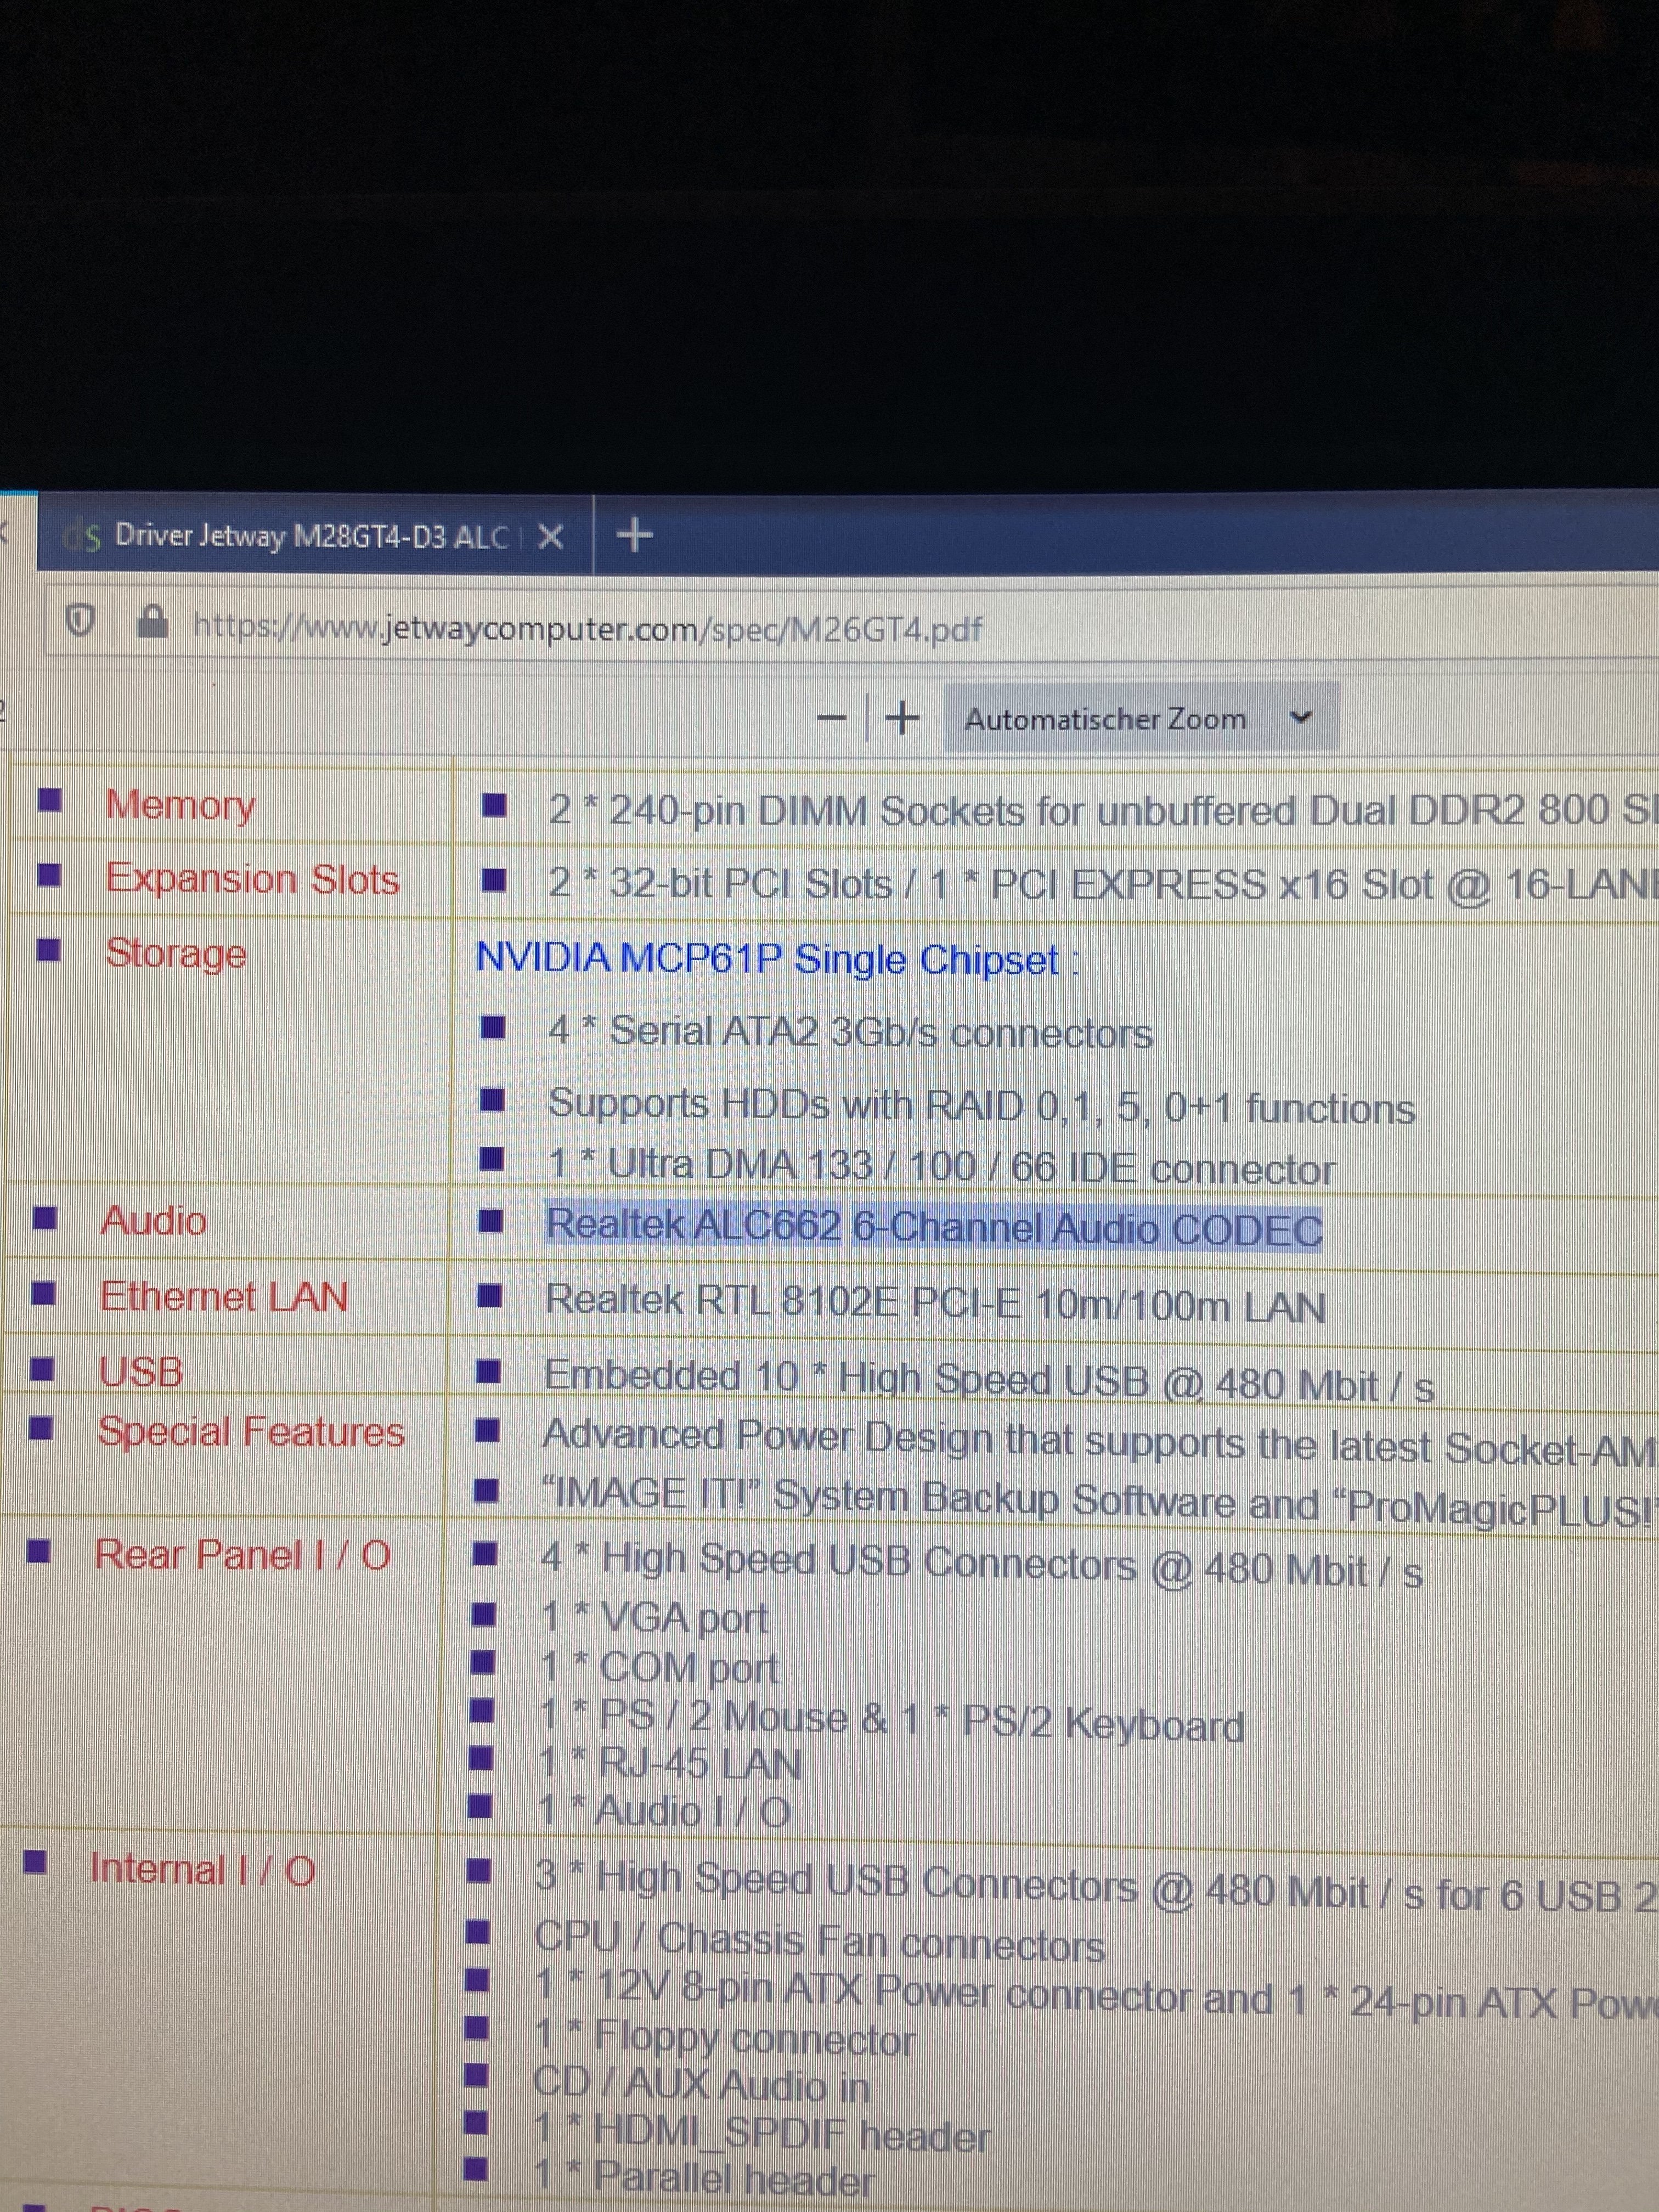The height and width of the screenshot is (2212, 1659).
Task: Click the padlock site security icon
Action: coord(152,624)
